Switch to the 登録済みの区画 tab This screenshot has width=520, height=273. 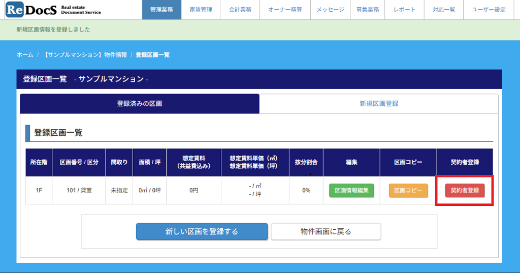[140, 104]
